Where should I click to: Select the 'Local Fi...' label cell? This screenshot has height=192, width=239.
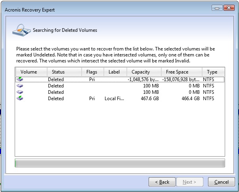pos(114,99)
